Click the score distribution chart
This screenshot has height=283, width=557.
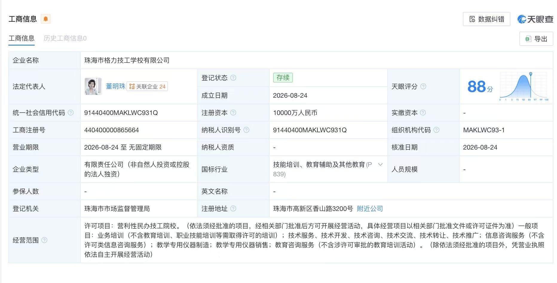coord(524,86)
